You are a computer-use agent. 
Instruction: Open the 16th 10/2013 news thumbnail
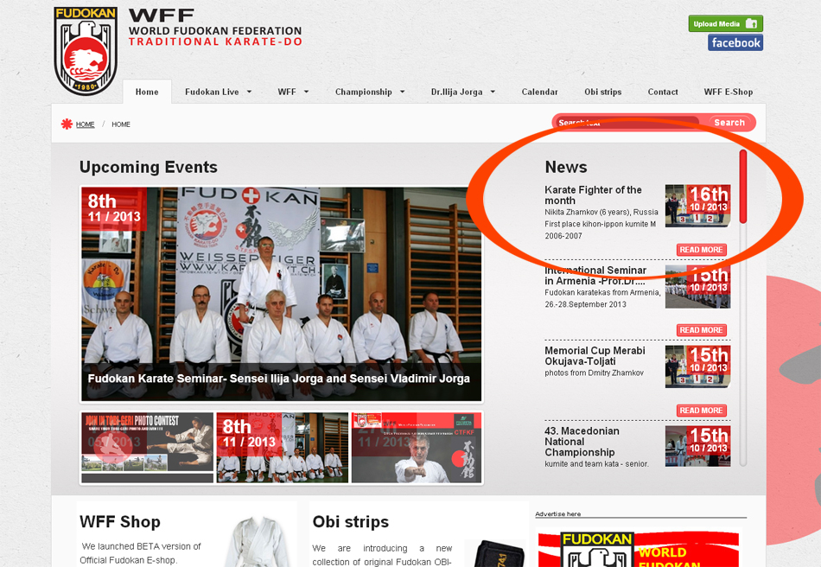[x=697, y=205]
